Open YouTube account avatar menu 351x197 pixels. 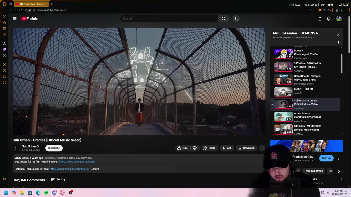[x=339, y=19]
